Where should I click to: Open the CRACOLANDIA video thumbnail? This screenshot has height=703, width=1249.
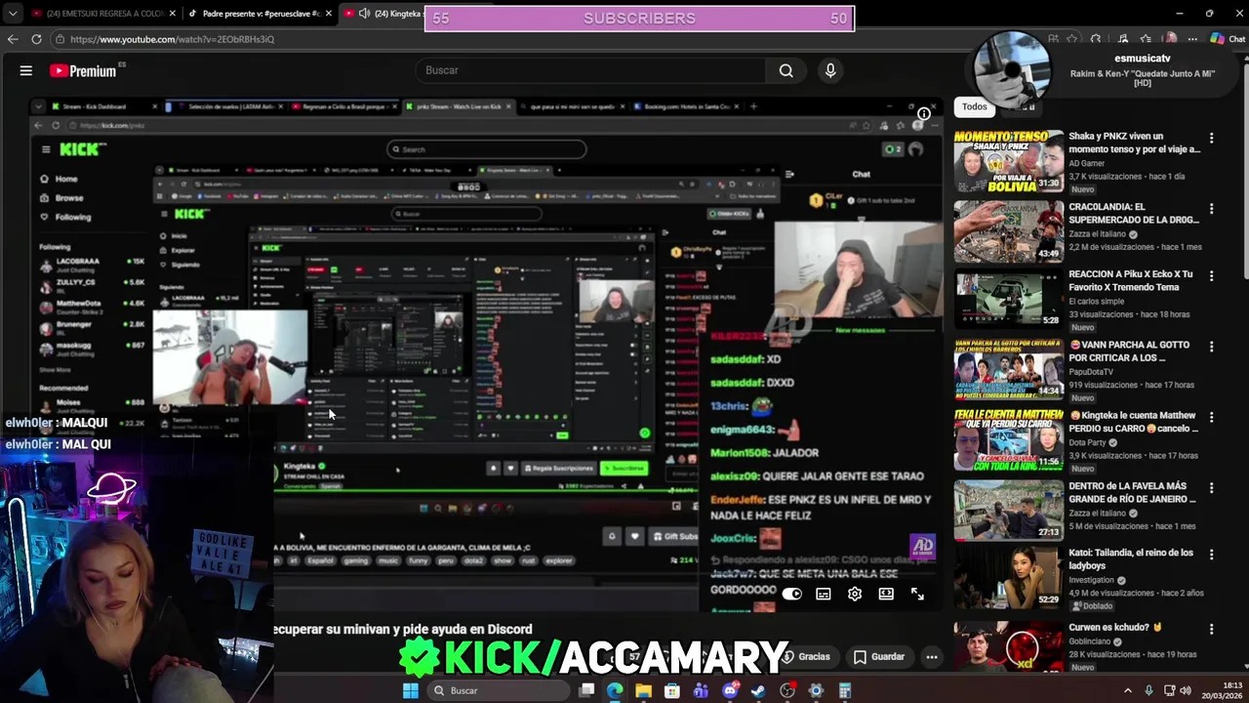(1008, 231)
